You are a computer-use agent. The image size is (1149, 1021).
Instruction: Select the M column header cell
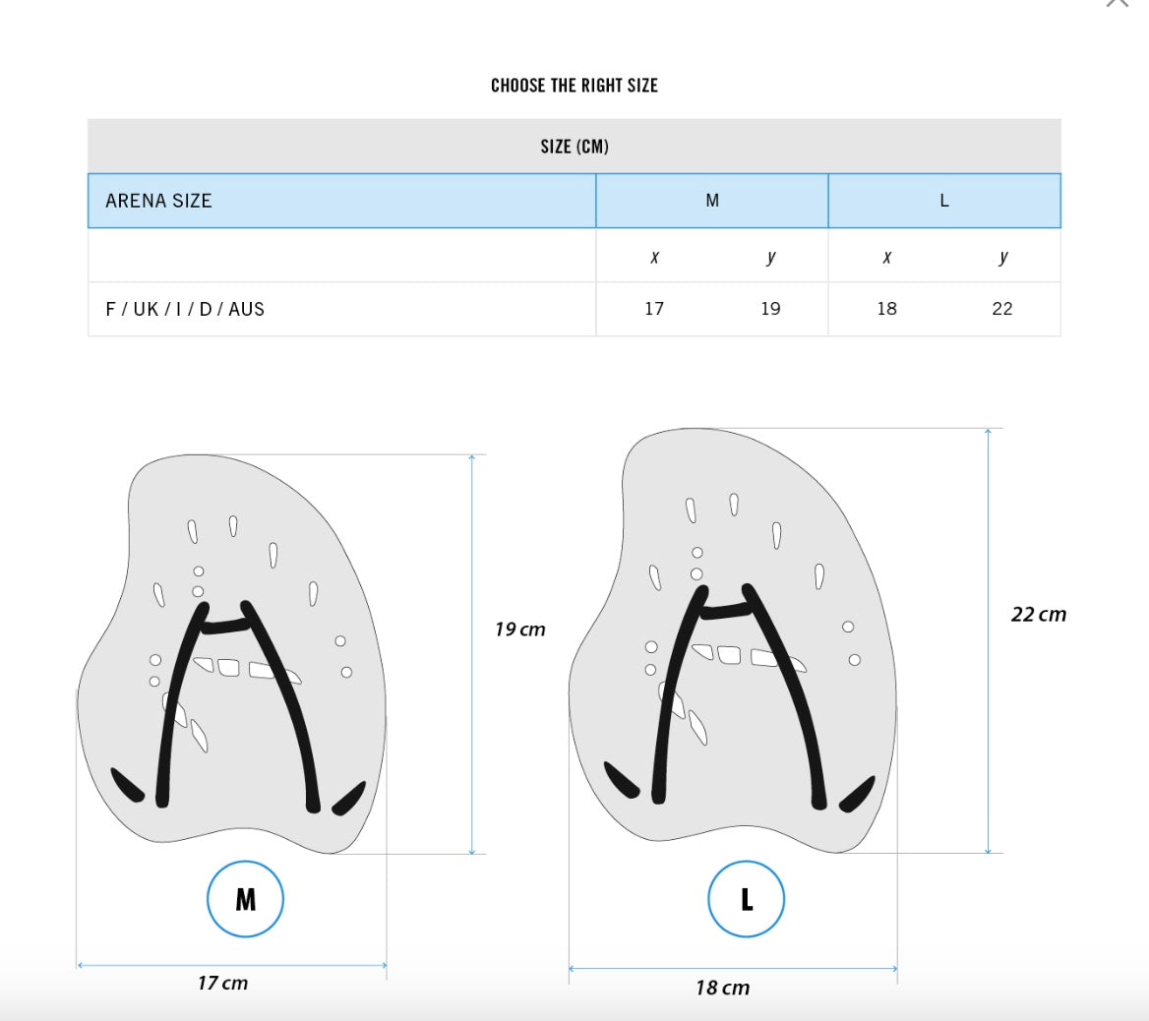pyautogui.click(x=711, y=200)
